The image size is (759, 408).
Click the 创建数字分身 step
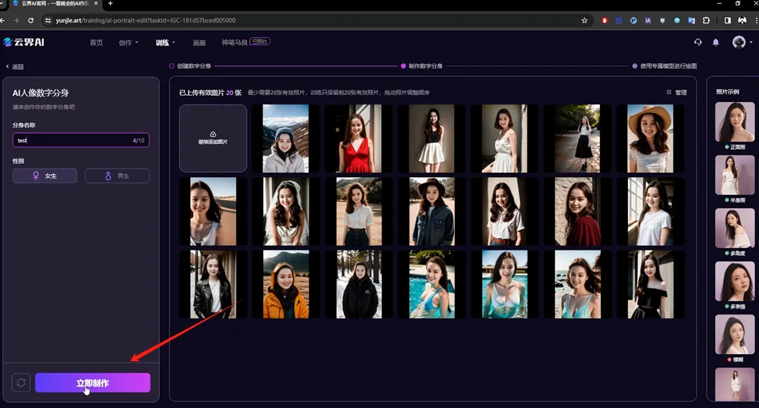(190, 65)
